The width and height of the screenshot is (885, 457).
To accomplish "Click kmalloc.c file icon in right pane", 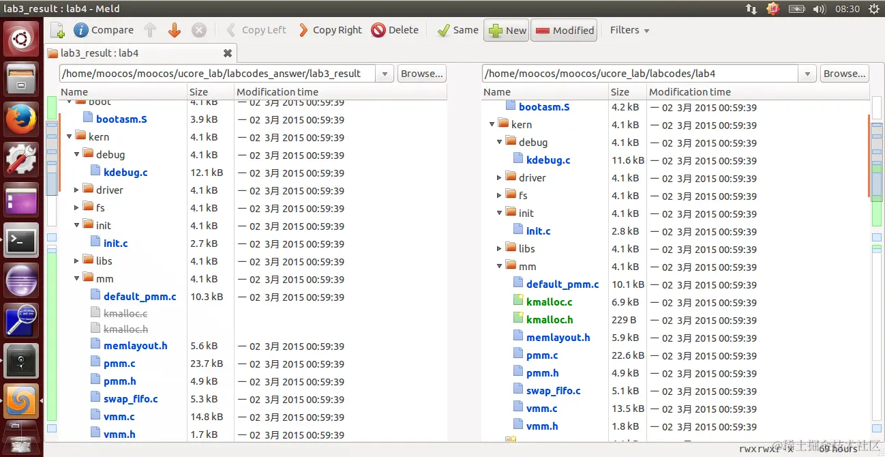I will pyautogui.click(x=518, y=301).
